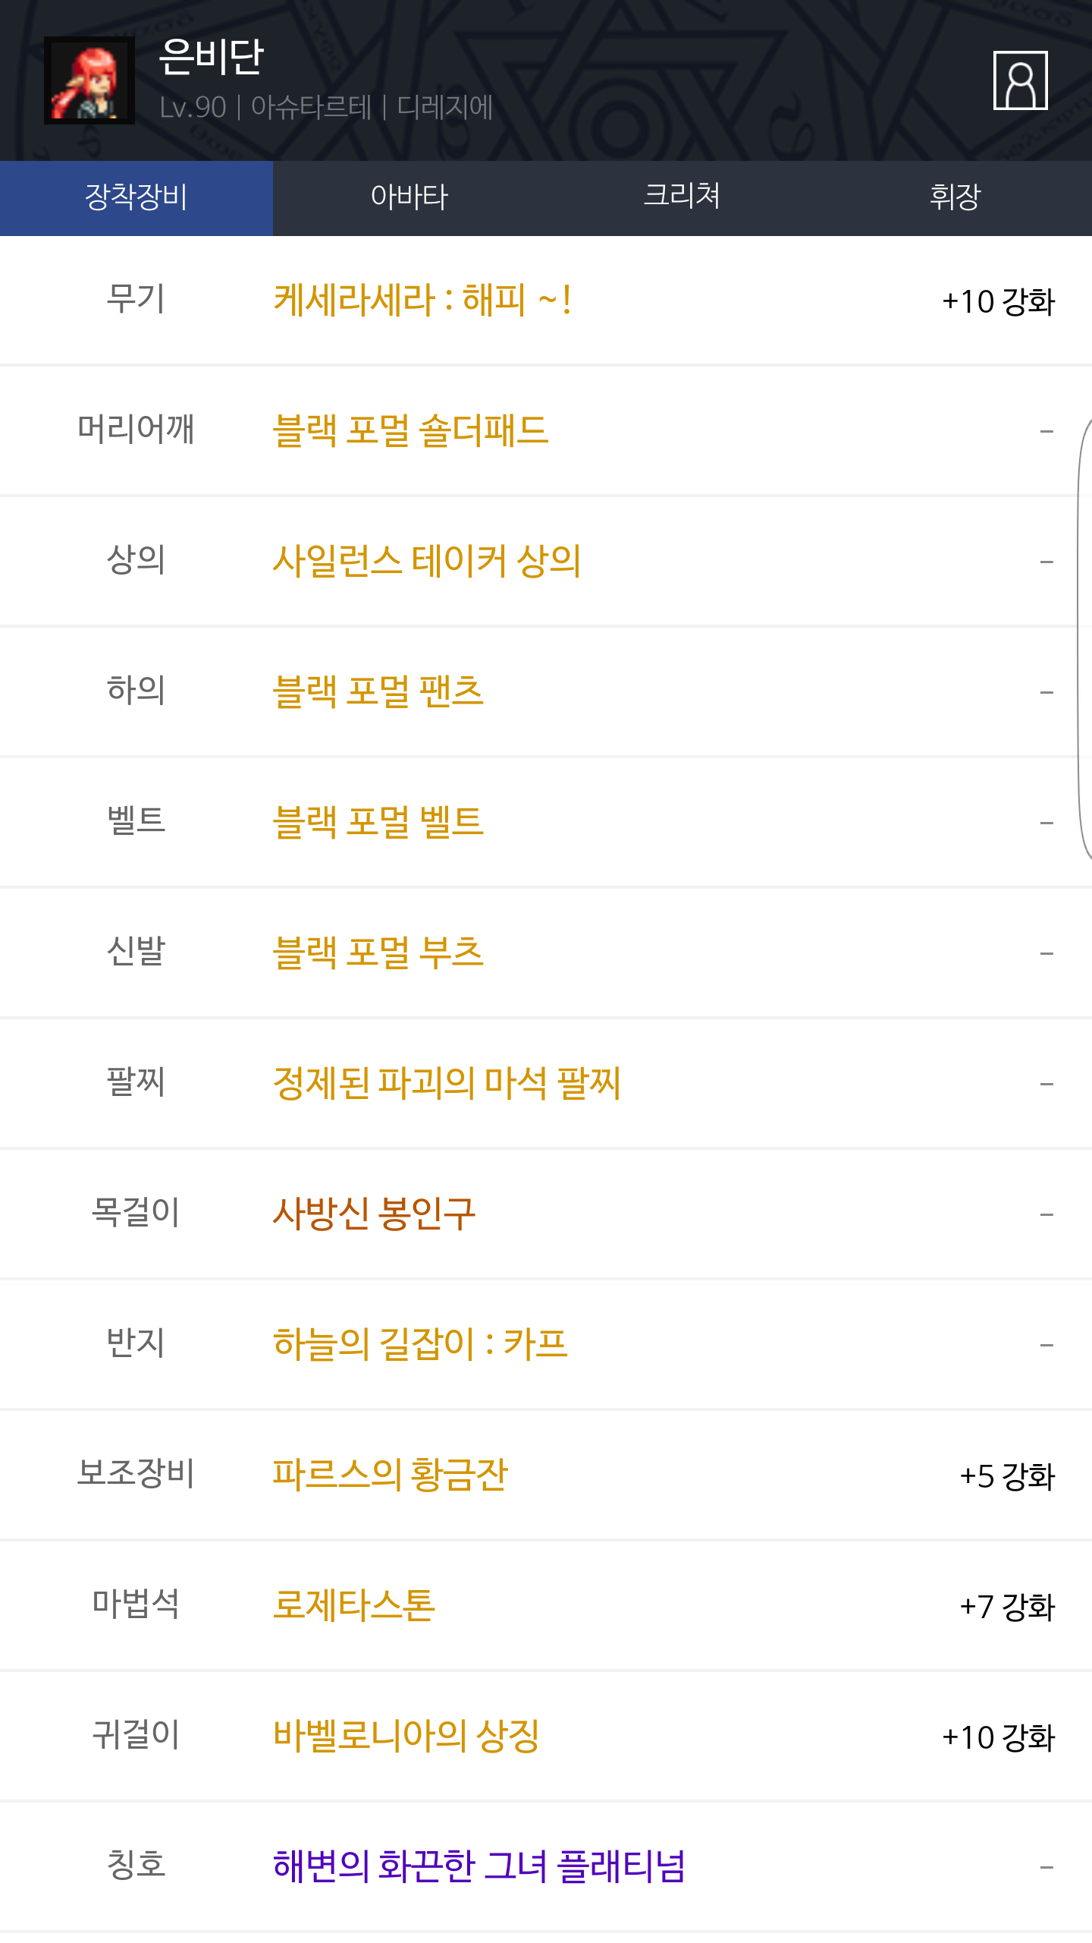View the 블랙 포멀 숄더패드 item

click(x=410, y=430)
